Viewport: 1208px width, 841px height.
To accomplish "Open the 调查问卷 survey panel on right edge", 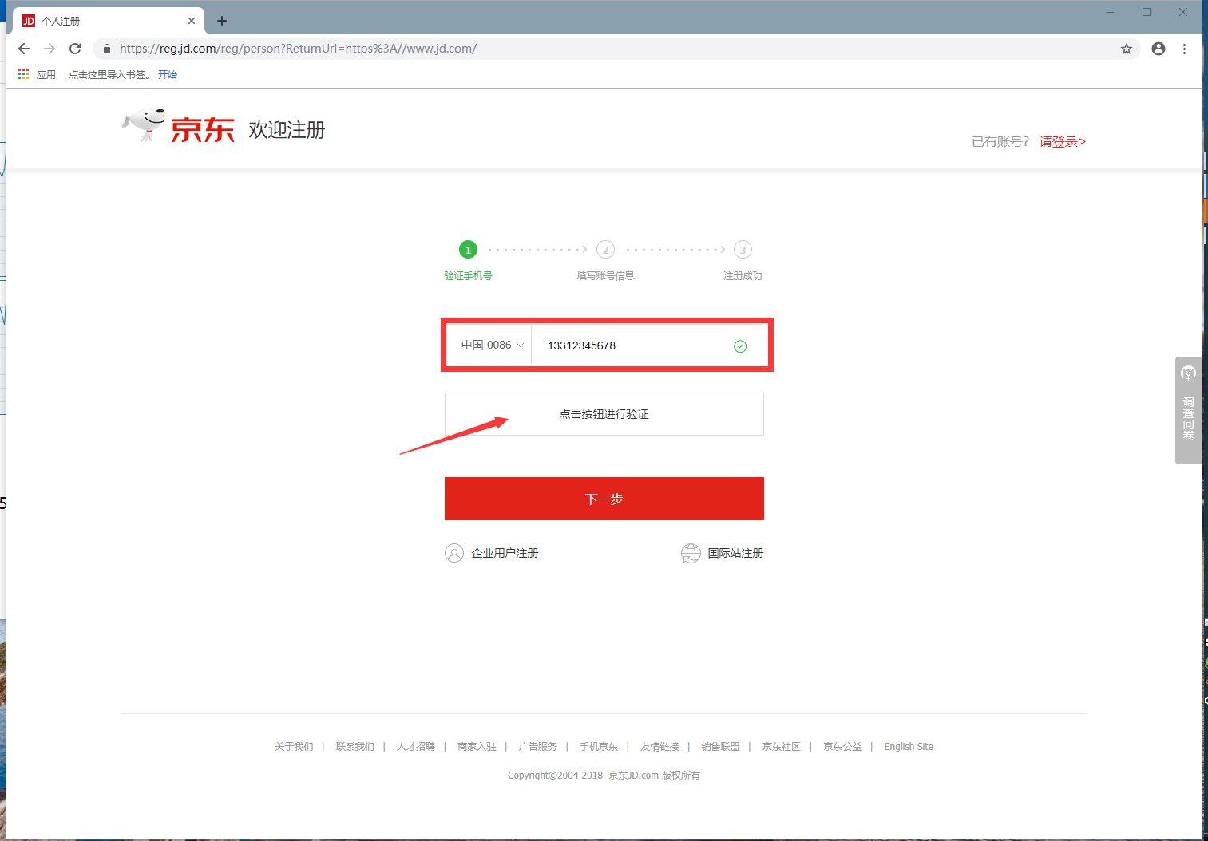I will tap(1188, 410).
